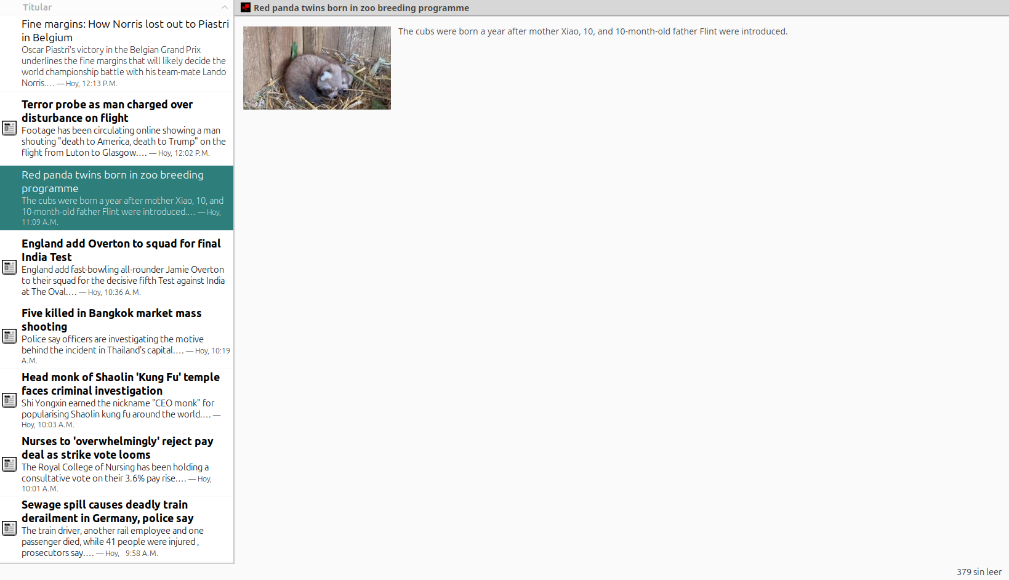
Task: Click the news icon beside Sewage spill derailment article
Action: pos(9,528)
